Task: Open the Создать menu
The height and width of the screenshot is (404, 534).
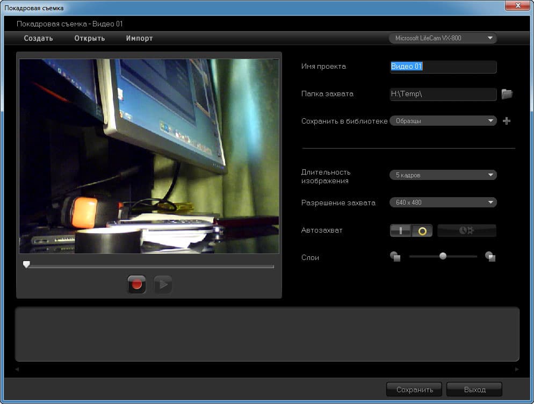Action: tap(38, 38)
